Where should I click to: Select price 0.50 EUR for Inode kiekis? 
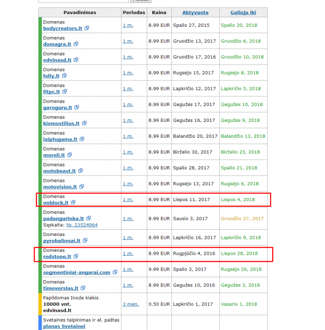(x=159, y=304)
